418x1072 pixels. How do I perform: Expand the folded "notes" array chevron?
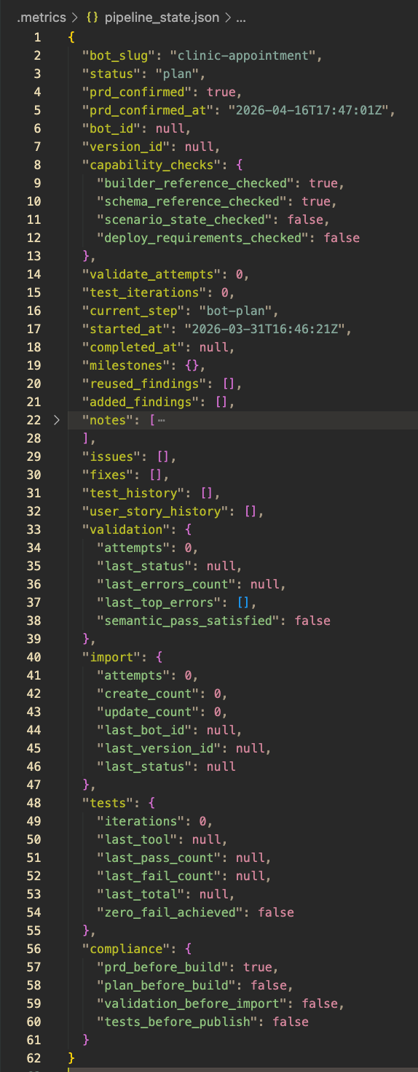pyautogui.click(x=57, y=420)
